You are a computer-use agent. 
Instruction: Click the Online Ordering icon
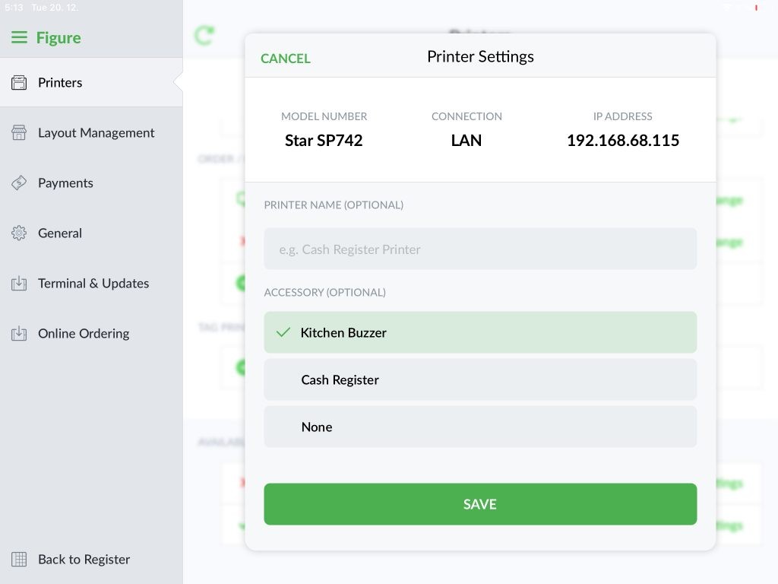19,333
